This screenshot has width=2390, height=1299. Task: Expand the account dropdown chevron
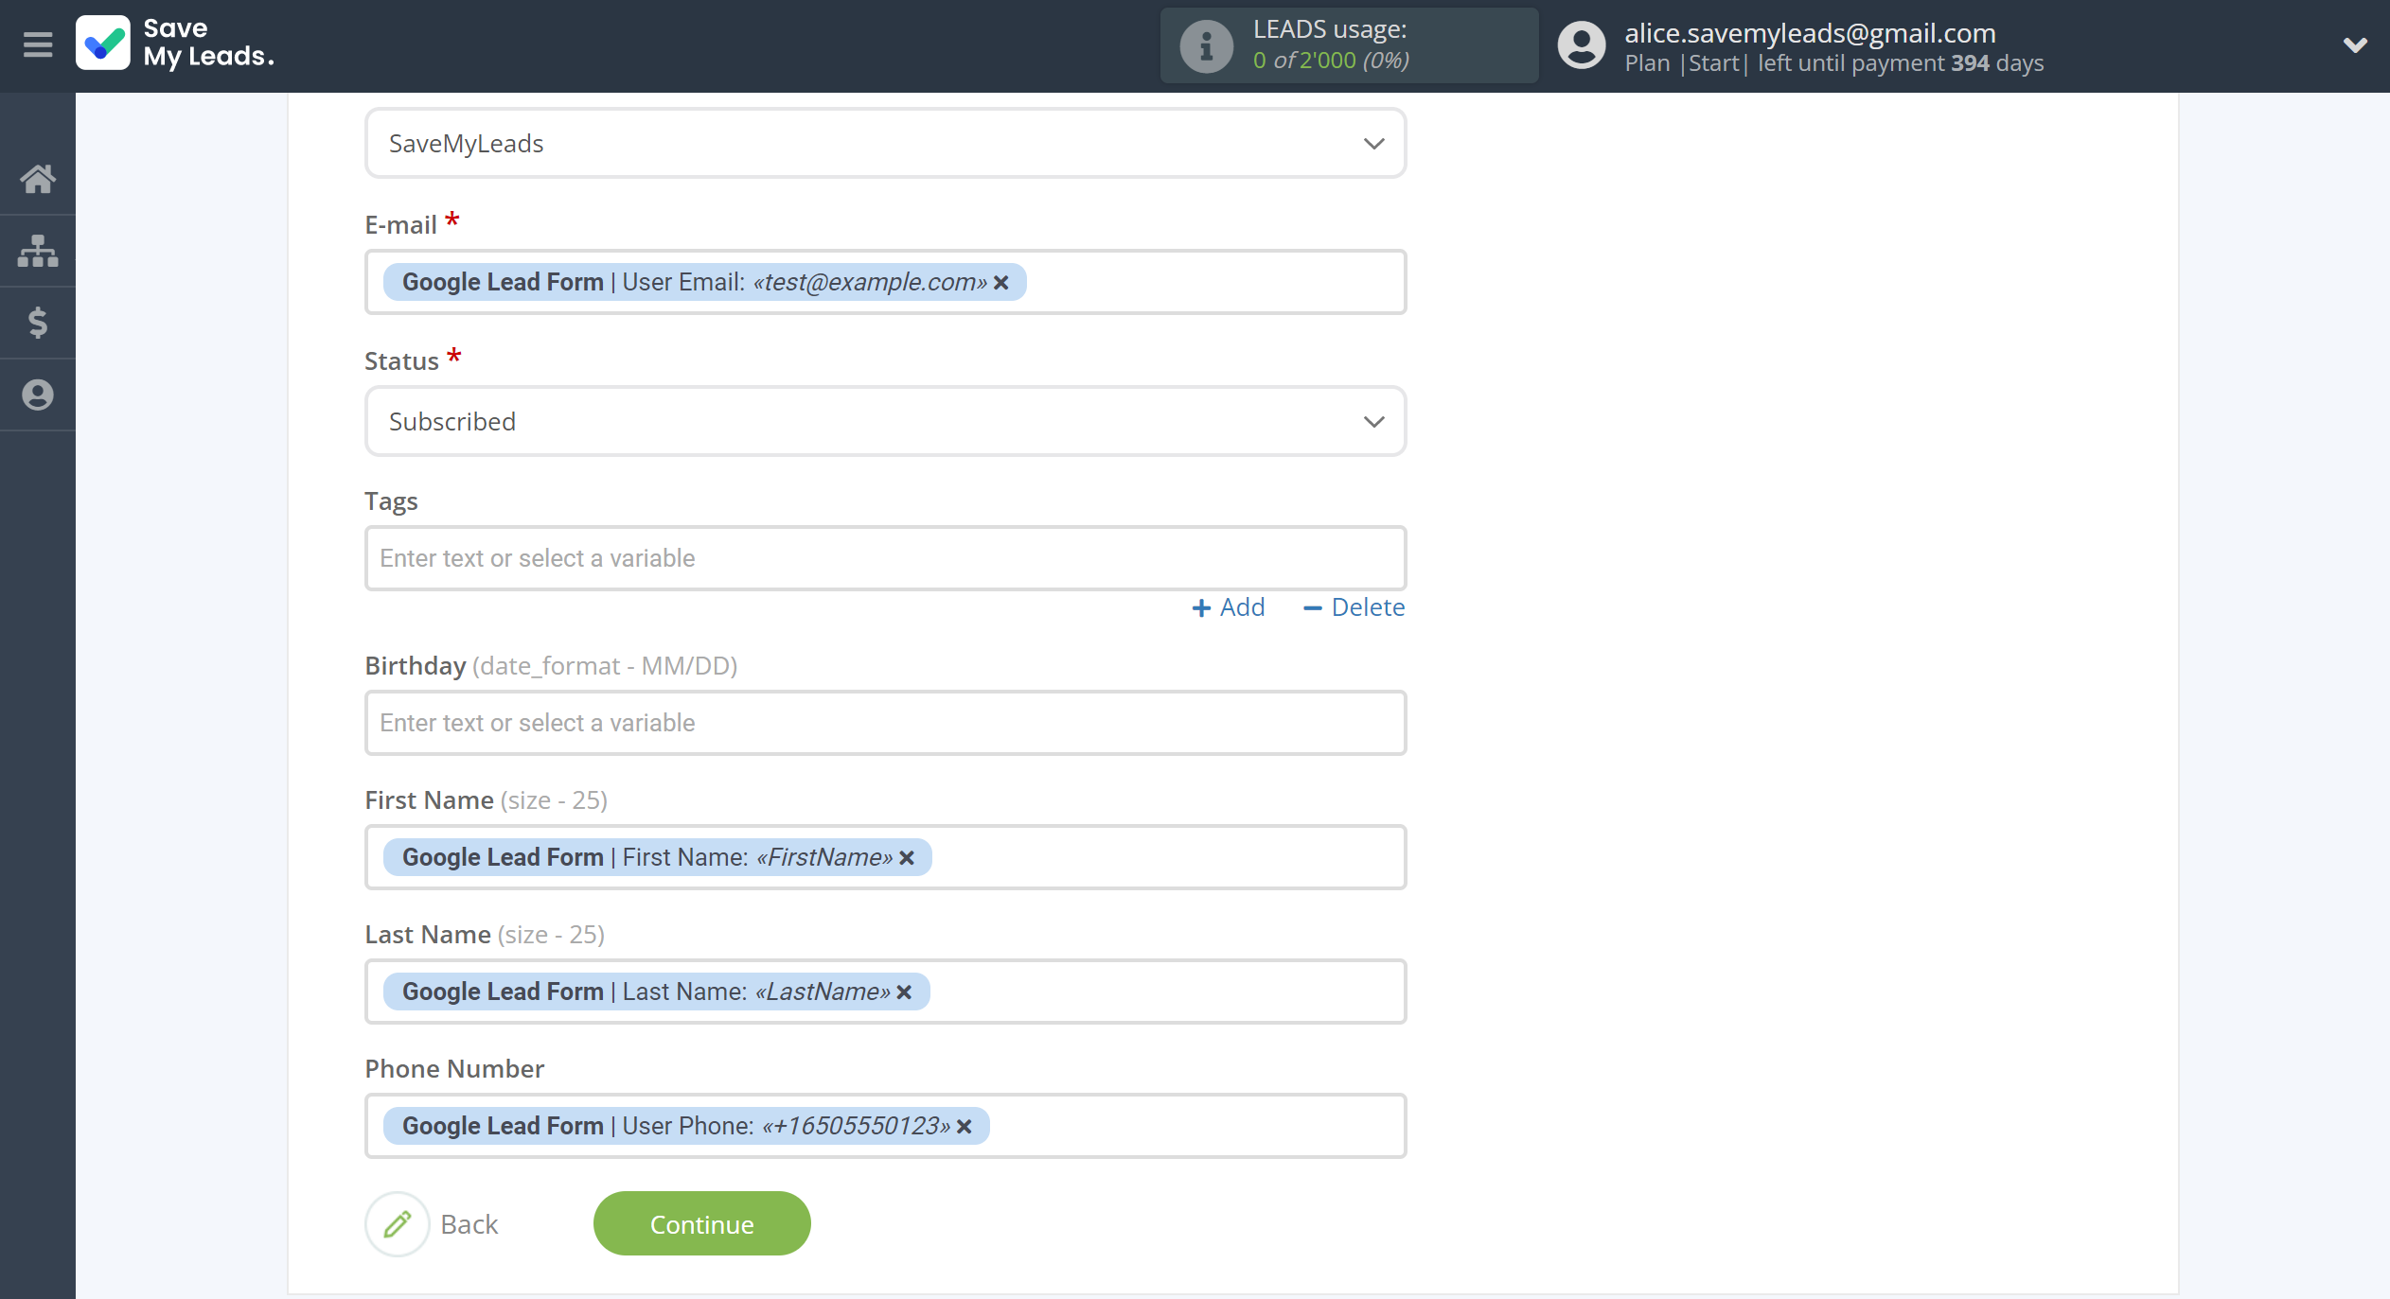[x=2355, y=44]
